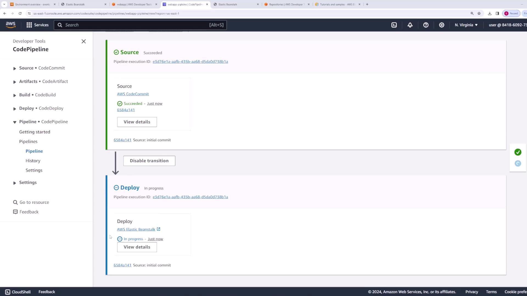Expand Source CodeCommit section
The width and height of the screenshot is (527, 296).
[x=15, y=68]
